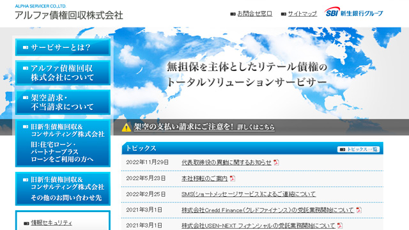Open the サイトマップ link

tap(302, 13)
